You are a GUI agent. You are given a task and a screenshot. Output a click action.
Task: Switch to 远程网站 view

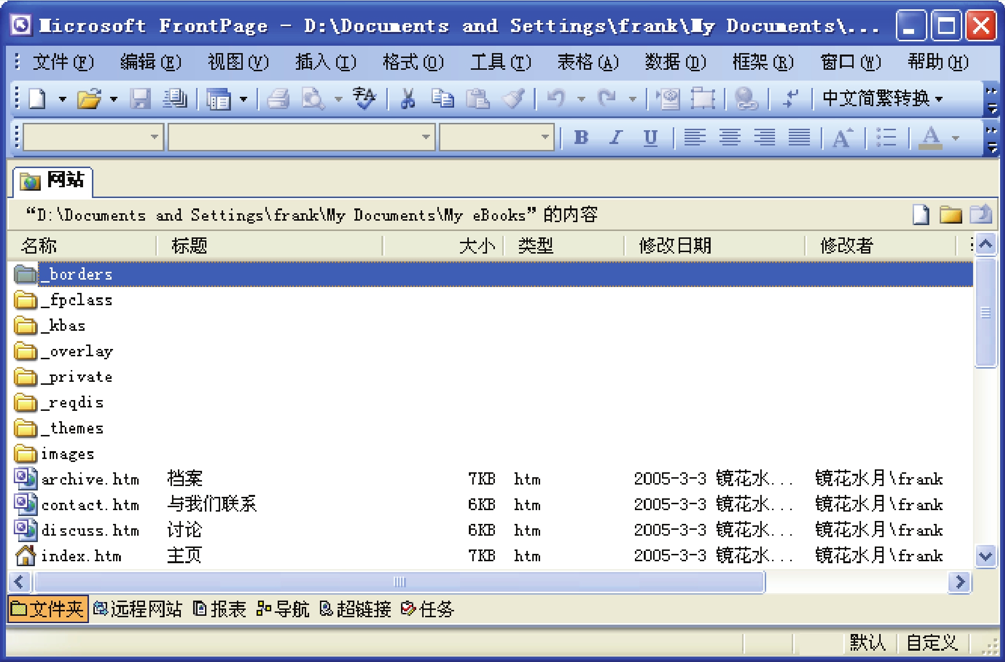[x=138, y=609]
